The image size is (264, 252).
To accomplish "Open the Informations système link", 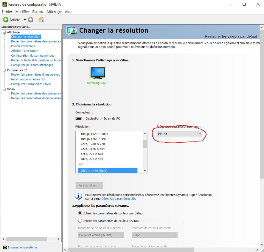I will 23,247.
